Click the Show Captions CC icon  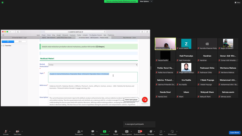127,131
